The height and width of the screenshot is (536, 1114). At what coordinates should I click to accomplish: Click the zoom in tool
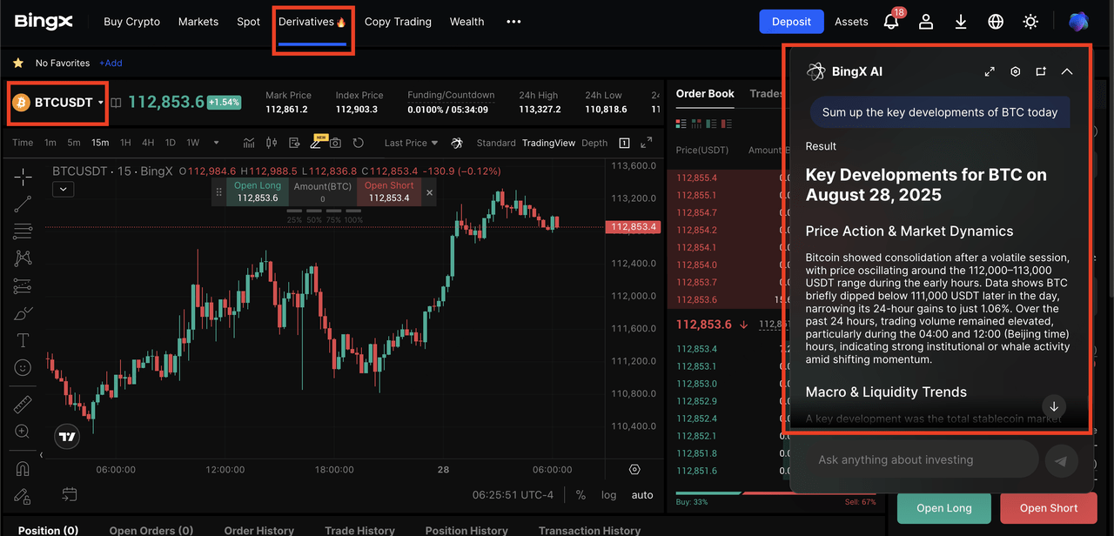(x=23, y=432)
